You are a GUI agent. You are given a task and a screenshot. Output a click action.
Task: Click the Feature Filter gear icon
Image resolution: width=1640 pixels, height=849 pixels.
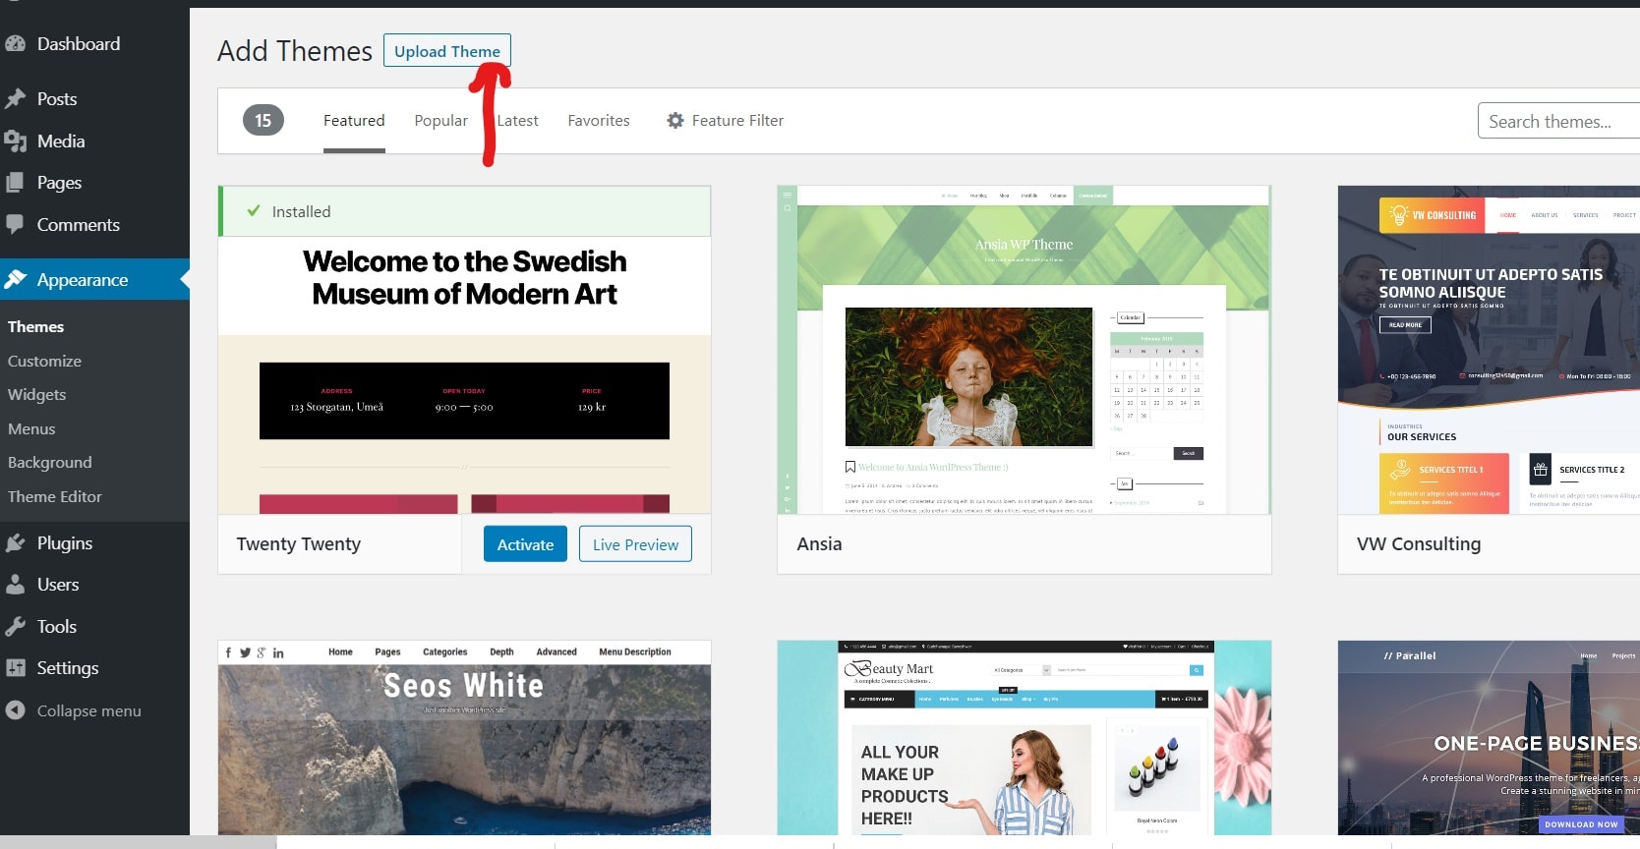[675, 121]
